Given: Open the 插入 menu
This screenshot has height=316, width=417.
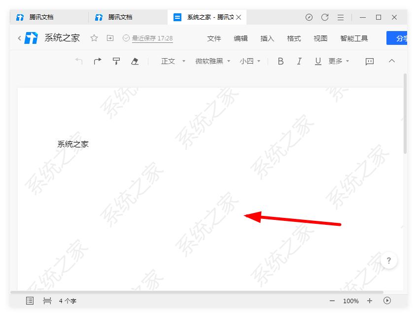Looking at the screenshot, I should point(267,38).
